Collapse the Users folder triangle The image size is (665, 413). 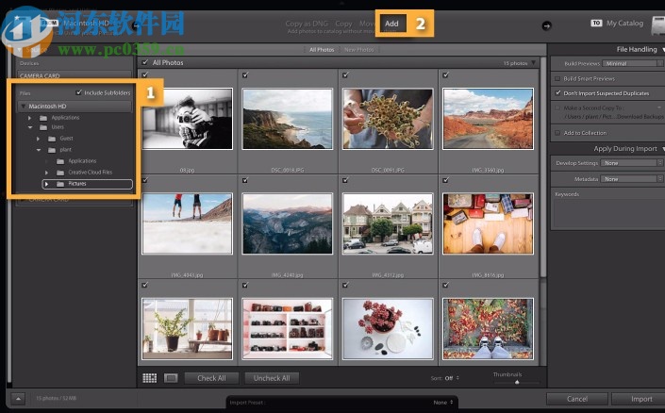(x=30, y=127)
